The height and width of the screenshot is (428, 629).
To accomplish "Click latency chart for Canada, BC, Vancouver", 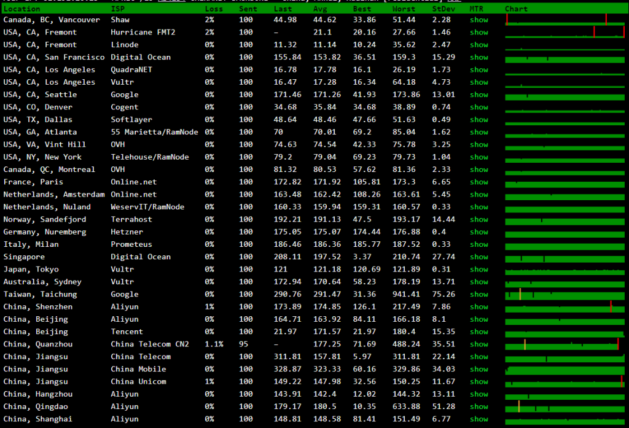I will 565,20.
